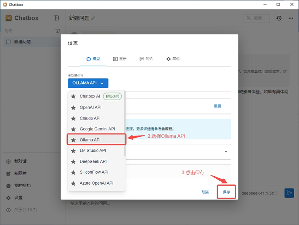This screenshot has width=299, height=225.
Task: Click the star icon beside Claude API
Action: 73,118
